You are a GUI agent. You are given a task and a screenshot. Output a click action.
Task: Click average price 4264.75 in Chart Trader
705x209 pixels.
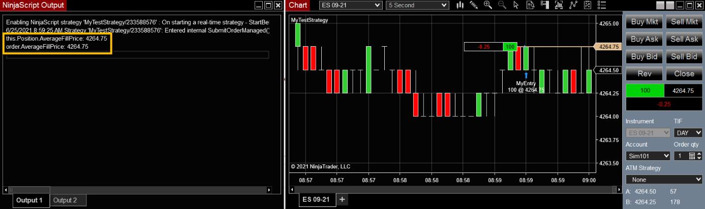tap(683, 90)
